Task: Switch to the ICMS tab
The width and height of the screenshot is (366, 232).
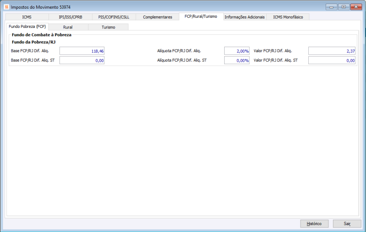Action: 27,17
